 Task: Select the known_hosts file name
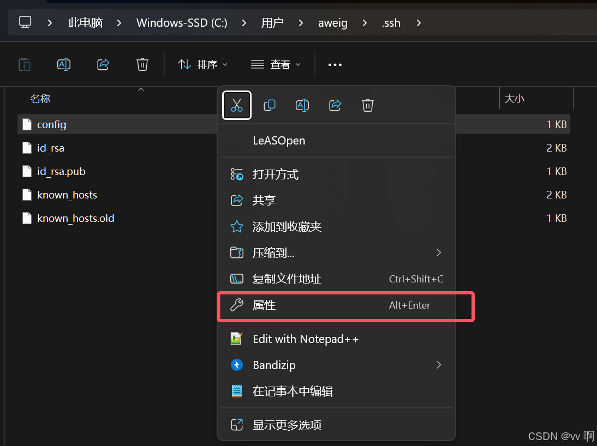point(67,195)
